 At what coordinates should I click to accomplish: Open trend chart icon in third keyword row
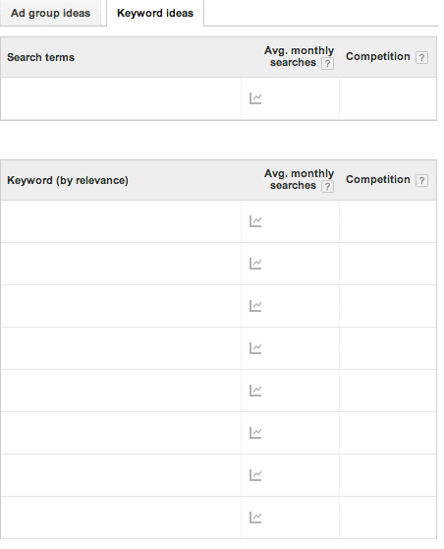[x=255, y=306]
